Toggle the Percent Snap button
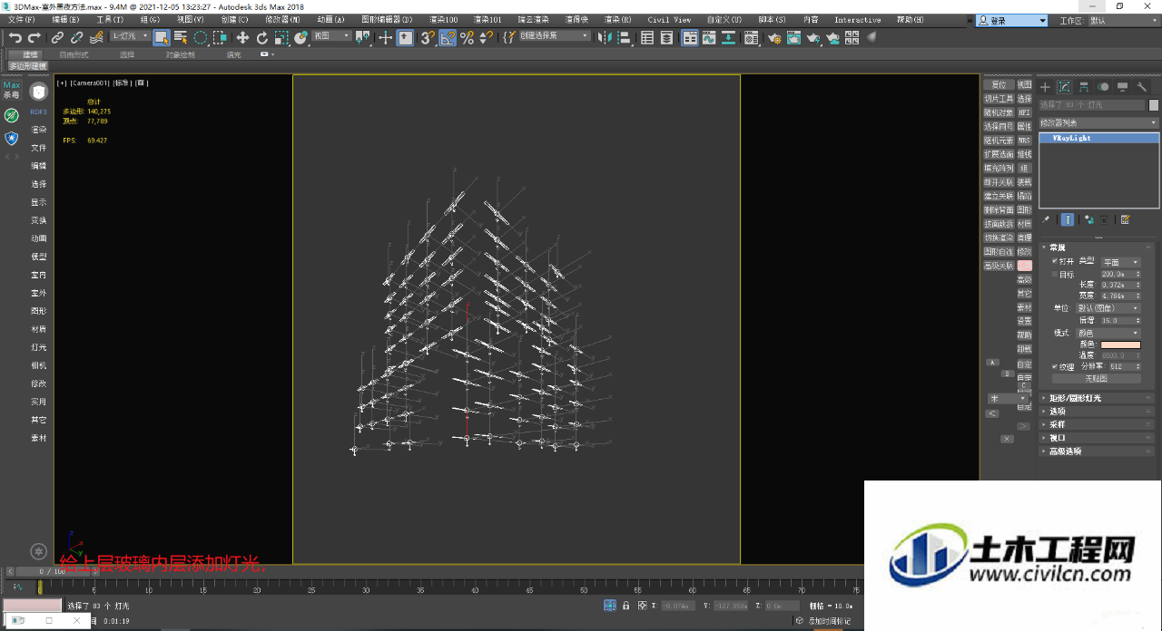Image resolution: width=1162 pixels, height=631 pixels. click(x=467, y=37)
